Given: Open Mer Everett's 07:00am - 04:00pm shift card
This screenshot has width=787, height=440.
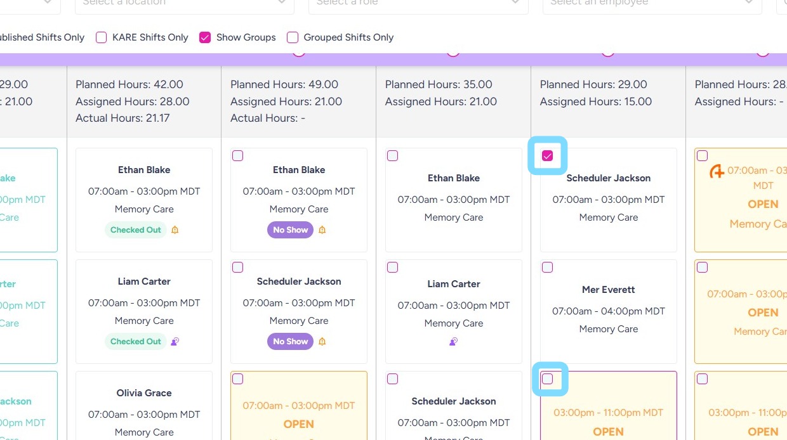Looking at the screenshot, I should [x=608, y=311].
